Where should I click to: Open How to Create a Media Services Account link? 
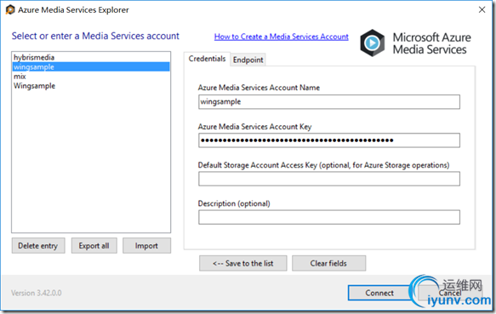(x=282, y=37)
